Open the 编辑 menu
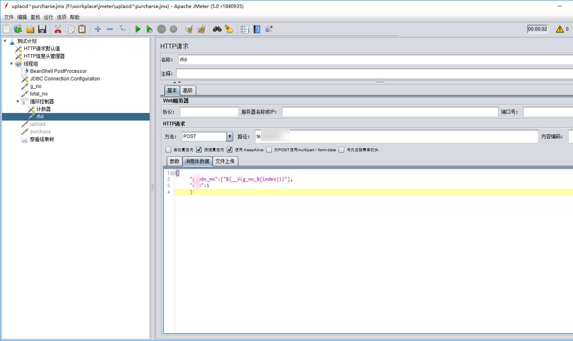Image resolution: width=573 pixels, height=341 pixels. click(22, 17)
